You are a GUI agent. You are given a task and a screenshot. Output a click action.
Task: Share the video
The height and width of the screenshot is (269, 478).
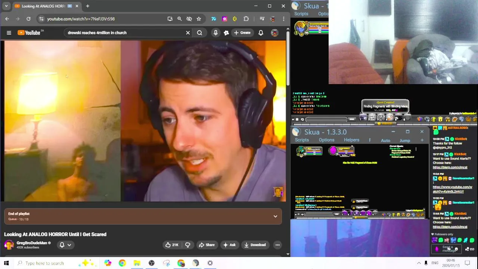207,245
